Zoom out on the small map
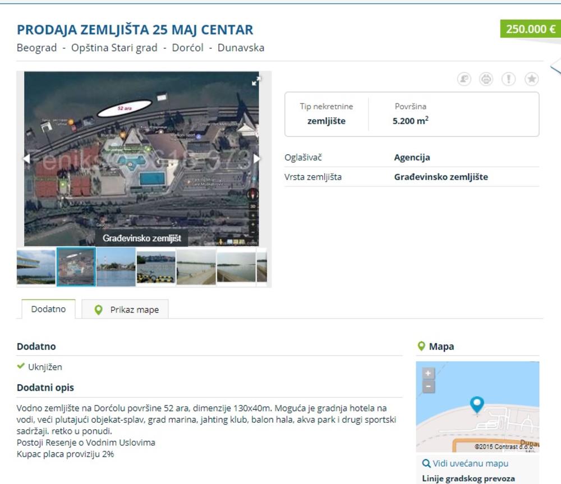Screen dimensions: 561x484 (x=429, y=386)
